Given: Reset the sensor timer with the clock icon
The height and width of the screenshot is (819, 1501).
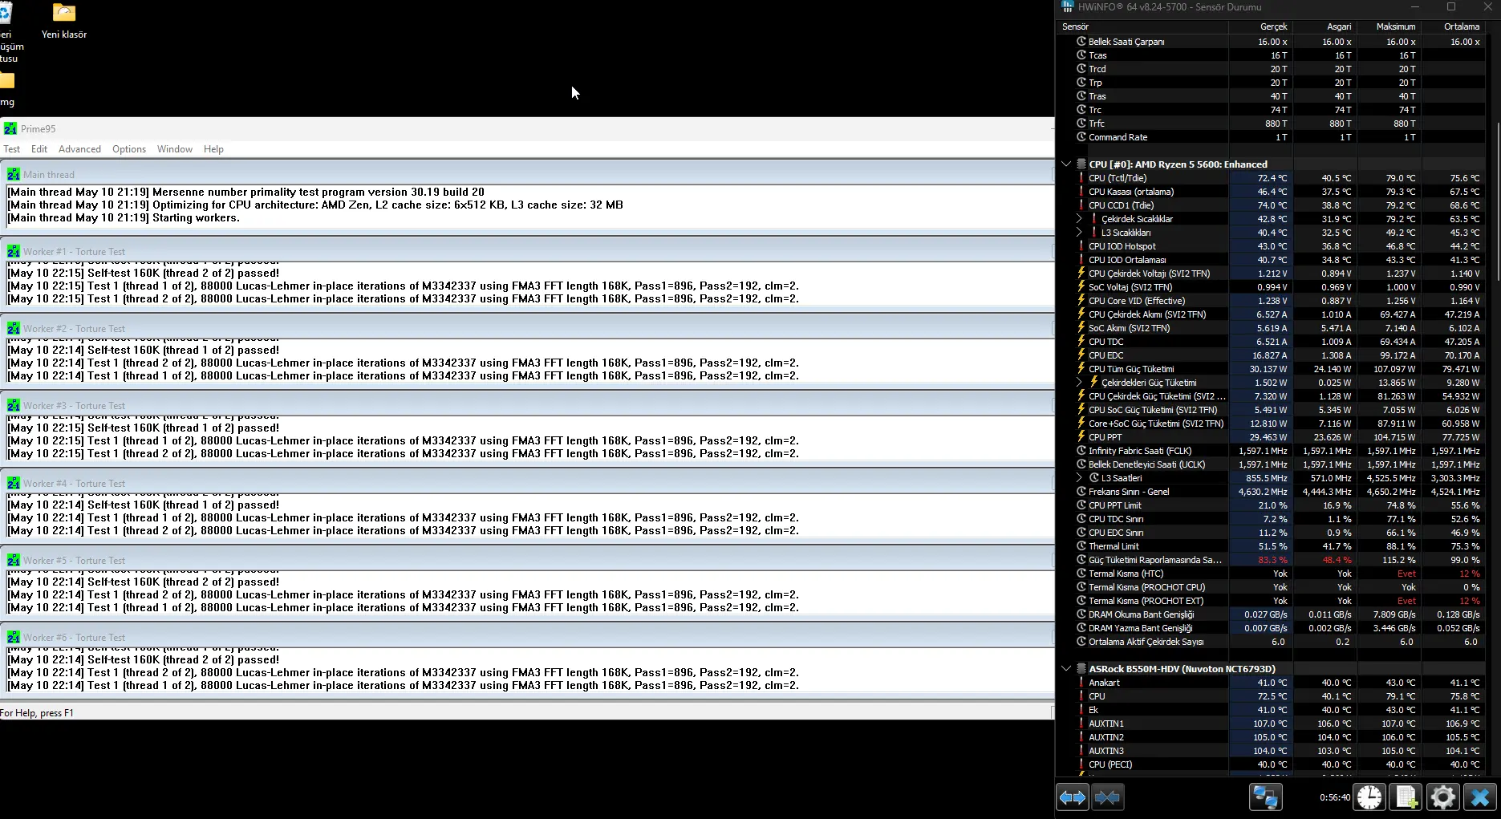Looking at the screenshot, I should [1369, 797].
